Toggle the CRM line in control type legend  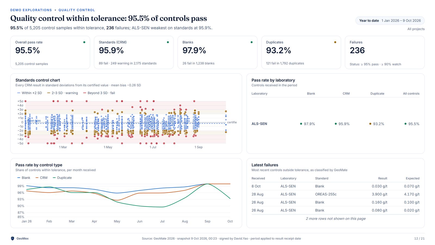tap(41, 178)
